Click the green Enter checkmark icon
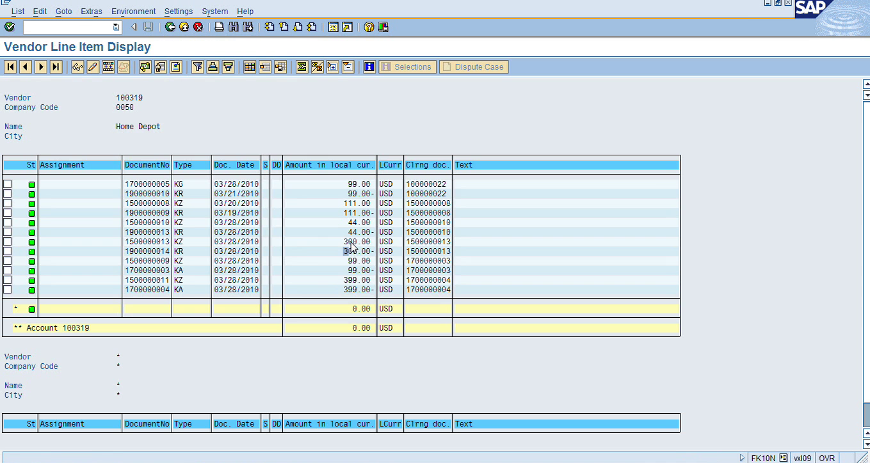The image size is (870, 463). point(9,27)
